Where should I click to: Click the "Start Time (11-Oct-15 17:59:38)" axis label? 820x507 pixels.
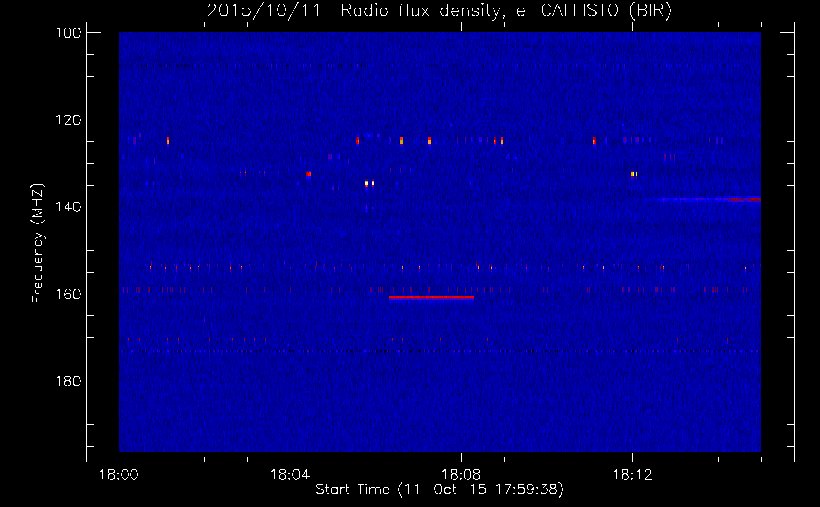(x=439, y=490)
